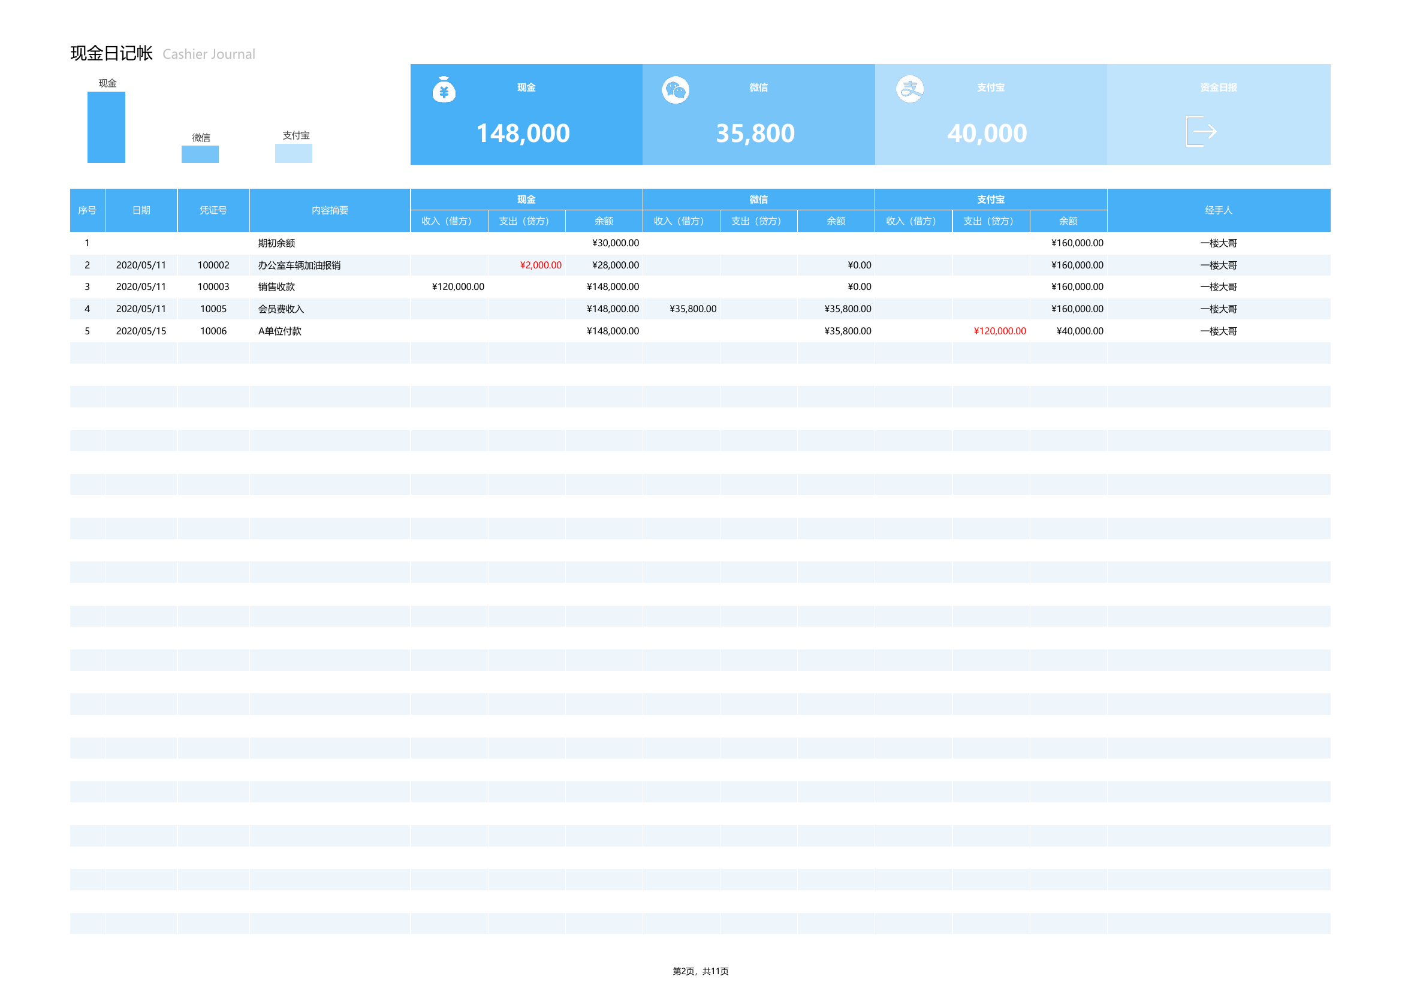1402x991 pixels.
Task: Click the 支付宝 chart bar
Action: pos(293,153)
